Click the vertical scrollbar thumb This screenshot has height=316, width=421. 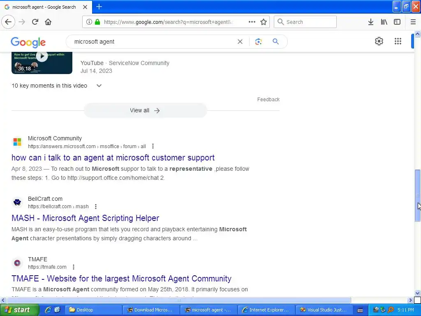click(x=417, y=195)
